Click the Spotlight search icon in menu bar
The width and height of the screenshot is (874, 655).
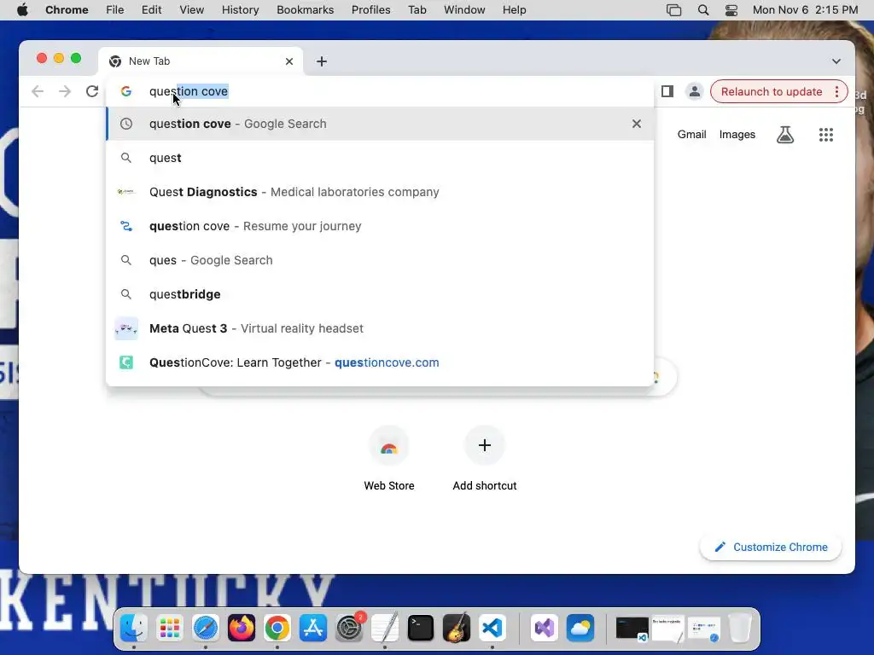703,10
